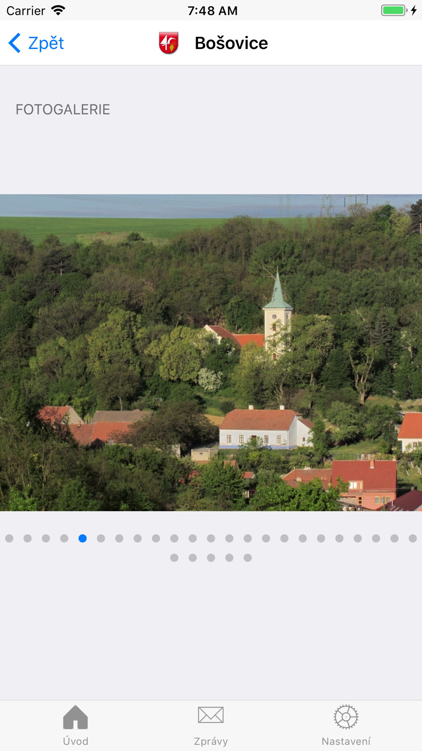Switch to the Úvod tab label
Image resolution: width=422 pixels, height=751 pixels.
coord(76,741)
